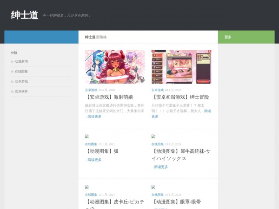Click folder icon beside 动漫新闻
This screenshot has width=279, height=209.
click(x=12, y=61)
